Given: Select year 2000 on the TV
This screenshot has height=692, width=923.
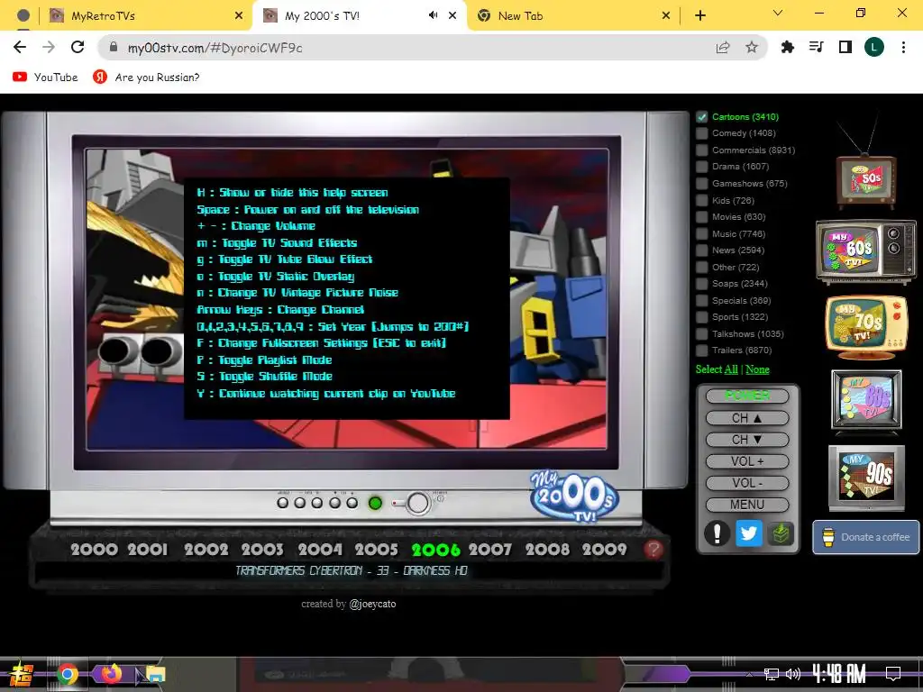Looking at the screenshot, I should point(94,550).
